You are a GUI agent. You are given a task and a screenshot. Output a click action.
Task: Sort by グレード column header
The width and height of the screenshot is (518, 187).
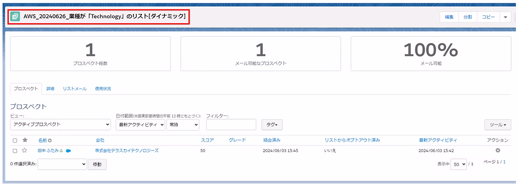click(x=237, y=140)
